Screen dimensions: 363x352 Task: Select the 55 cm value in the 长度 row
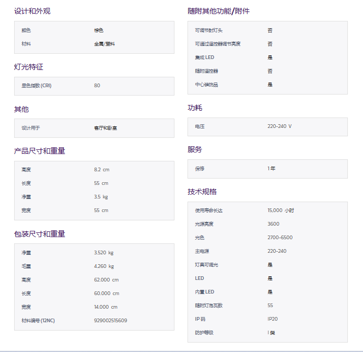click(x=101, y=183)
